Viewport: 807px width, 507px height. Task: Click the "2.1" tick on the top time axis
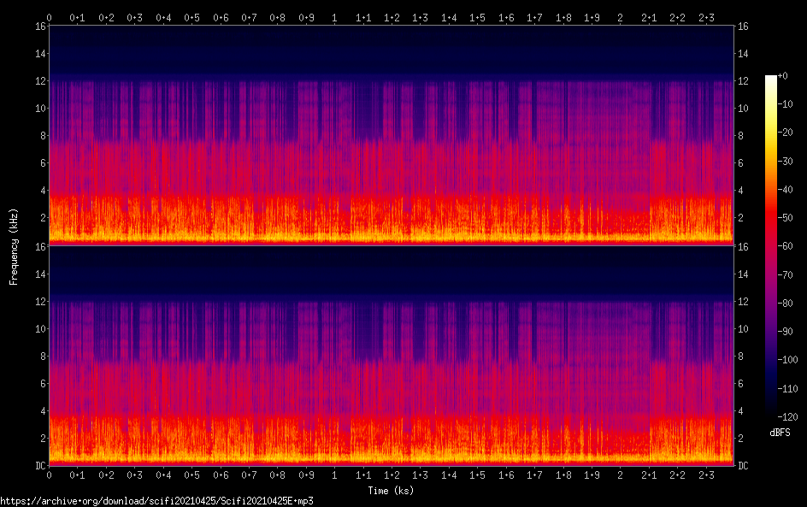coord(649,18)
